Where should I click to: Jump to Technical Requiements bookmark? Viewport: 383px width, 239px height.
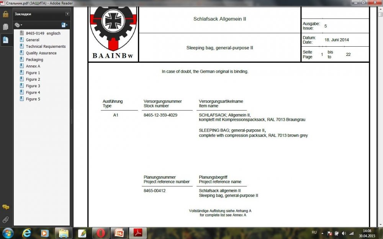click(x=46, y=46)
